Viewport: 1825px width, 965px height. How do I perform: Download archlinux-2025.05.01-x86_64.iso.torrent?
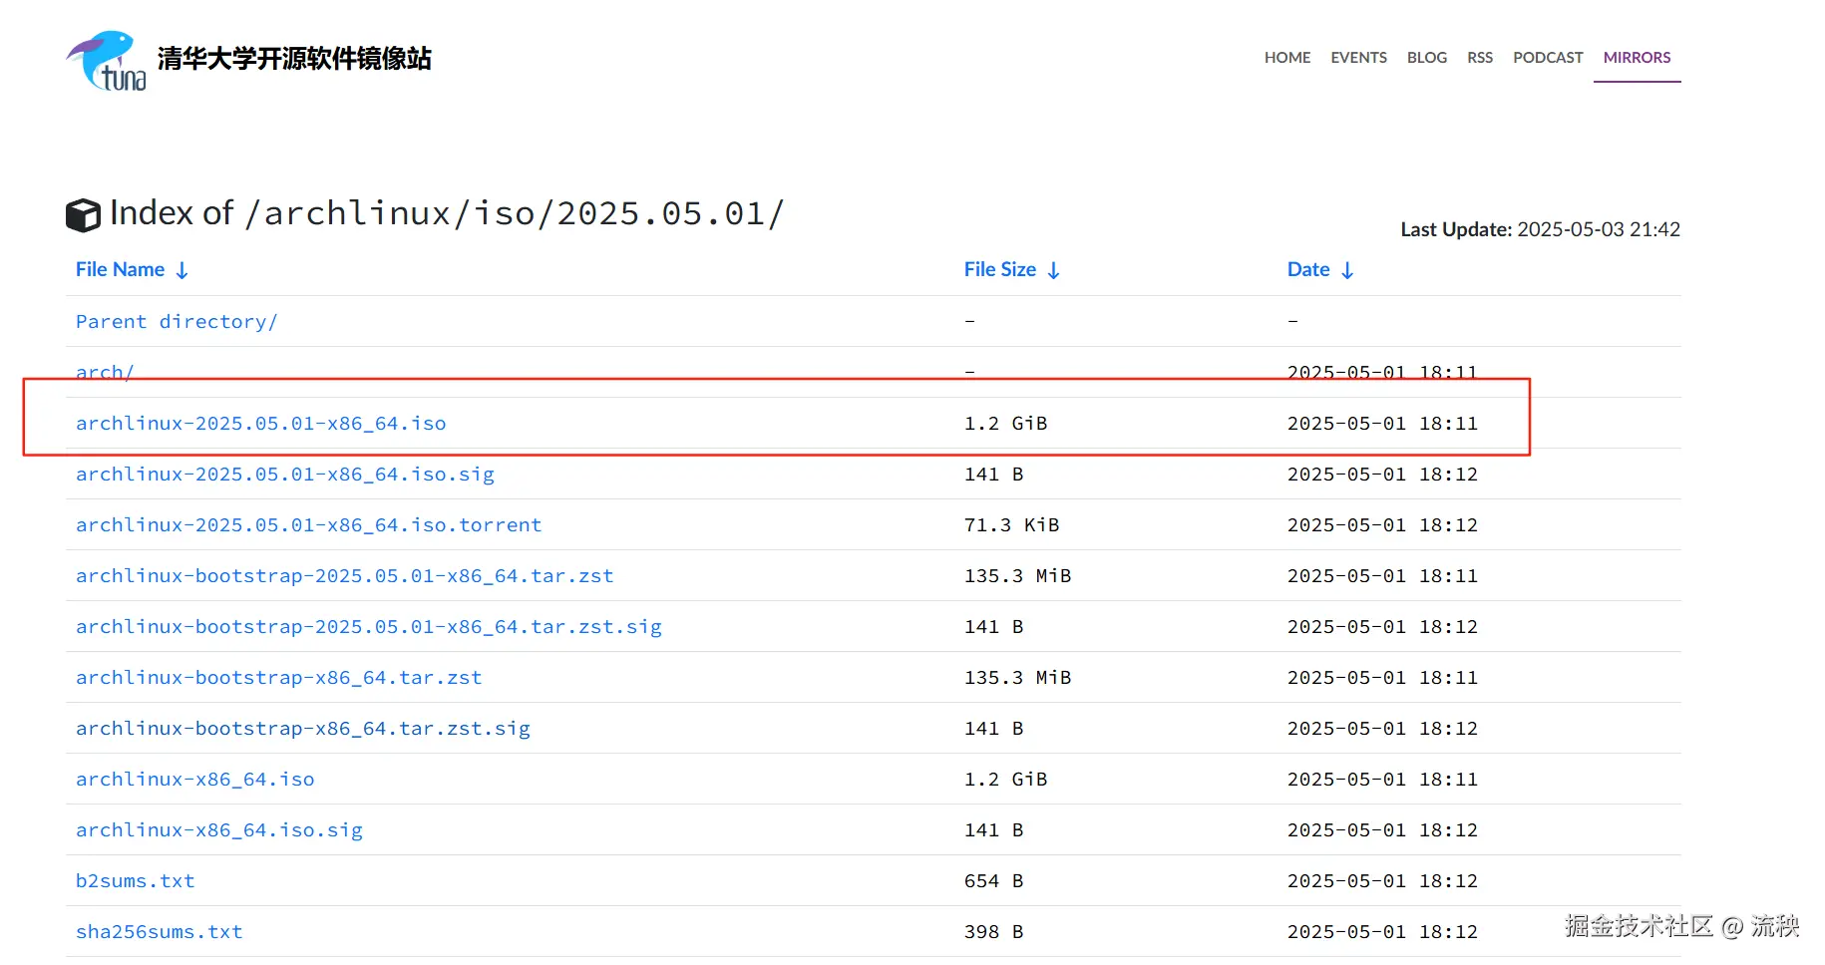(x=309, y=524)
